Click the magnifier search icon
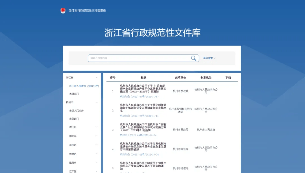The height and width of the screenshot is (173, 305). (x=193, y=58)
